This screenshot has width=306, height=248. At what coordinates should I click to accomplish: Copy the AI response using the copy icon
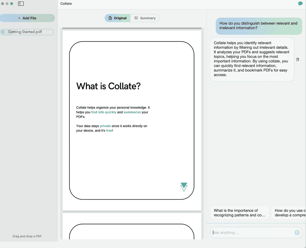pyautogui.click(x=297, y=59)
